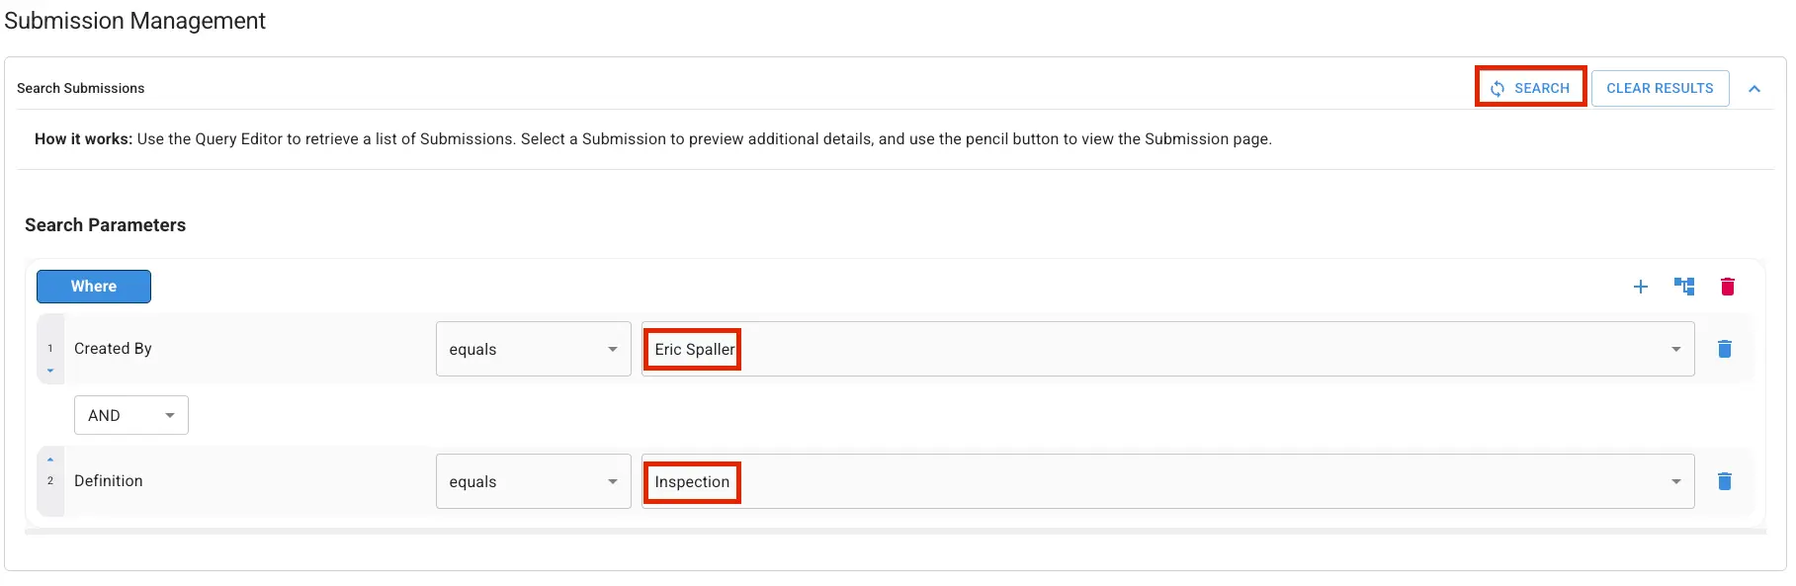Viewport: 1796px width, 586px height.
Task: Change the AND combinator dropdown
Action: tap(169, 415)
